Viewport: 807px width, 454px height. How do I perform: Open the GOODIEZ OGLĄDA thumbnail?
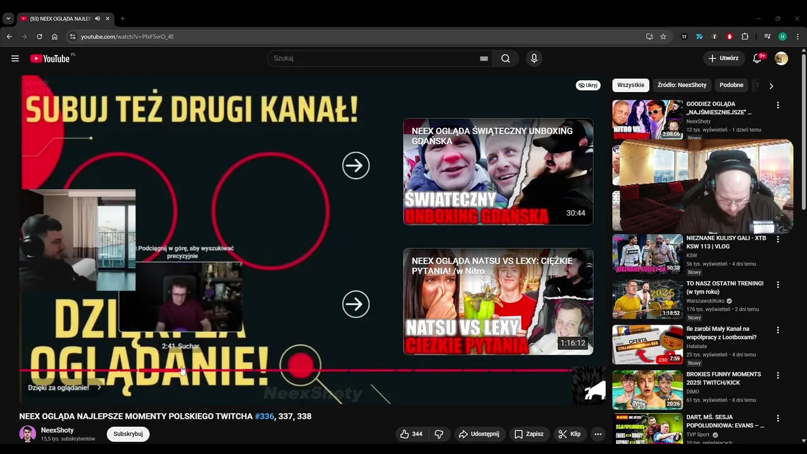[x=647, y=120]
